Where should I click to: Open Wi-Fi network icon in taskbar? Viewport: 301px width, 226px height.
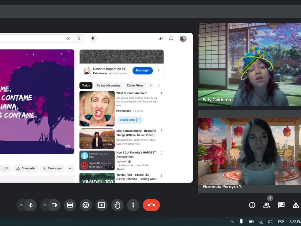pyautogui.click(x=261, y=222)
